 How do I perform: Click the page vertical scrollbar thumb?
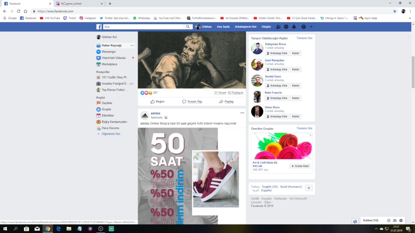pyautogui.click(x=413, y=72)
